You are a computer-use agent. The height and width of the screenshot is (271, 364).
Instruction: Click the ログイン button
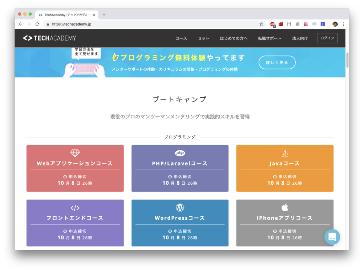click(x=327, y=38)
